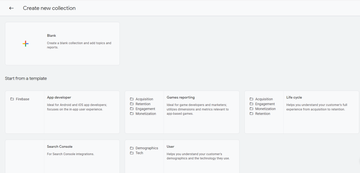Click the Life cycle Retention folder icon
Image resolution: width=360 pixels, height=173 pixels.
[x=251, y=114]
